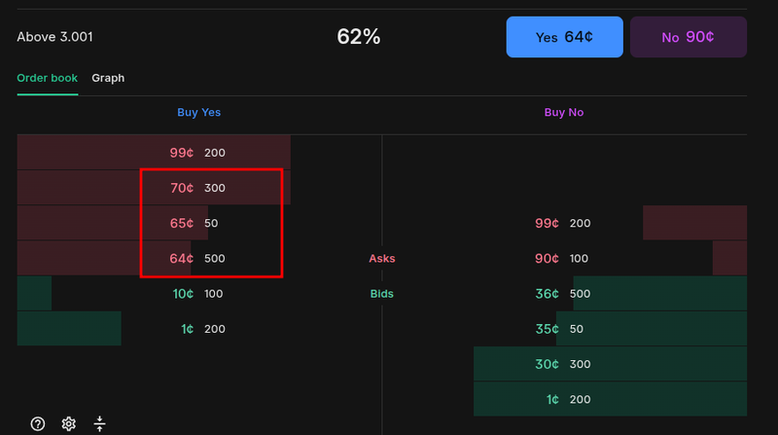
Task: Click the 65¢ ask row with 50 quantity
Action: tap(197, 223)
